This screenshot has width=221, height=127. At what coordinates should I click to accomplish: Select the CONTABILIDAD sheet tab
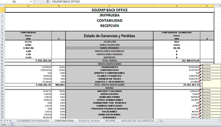(64, 120)
